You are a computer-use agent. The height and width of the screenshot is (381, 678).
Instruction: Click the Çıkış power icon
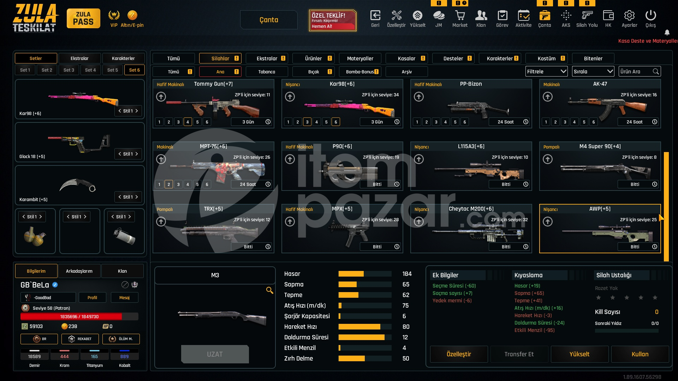(x=650, y=16)
